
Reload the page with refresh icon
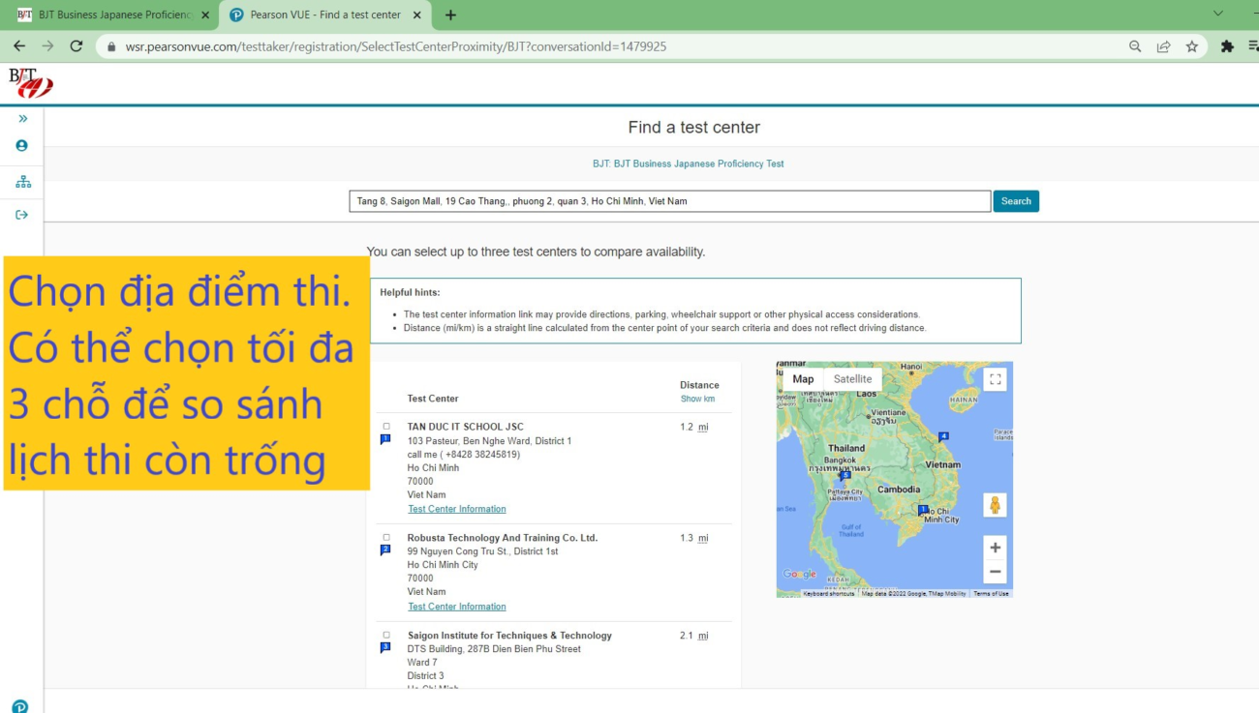[x=77, y=46]
